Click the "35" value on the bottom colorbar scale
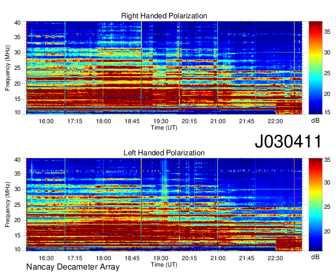The height and width of the screenshot is (273, 336). 327,160
